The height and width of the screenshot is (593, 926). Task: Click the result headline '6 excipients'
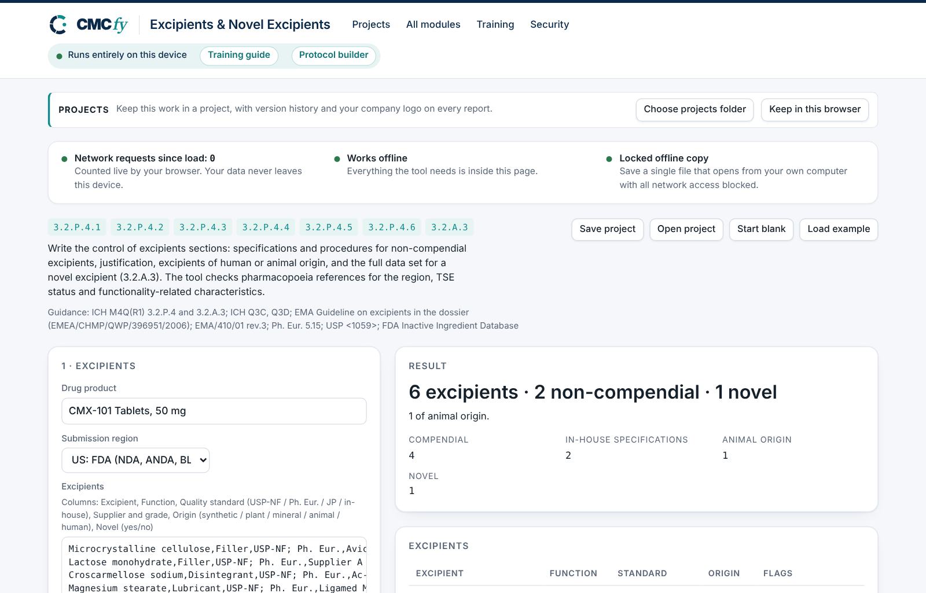click(x=463, y=392)
